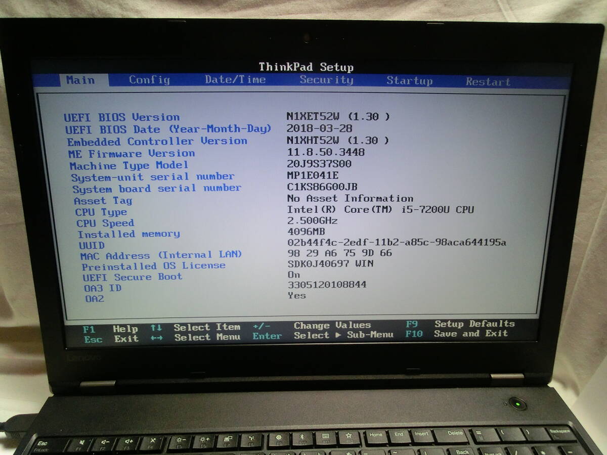
Task: Click license value SDK0J40697 WIN
Action: pos(330,264)
